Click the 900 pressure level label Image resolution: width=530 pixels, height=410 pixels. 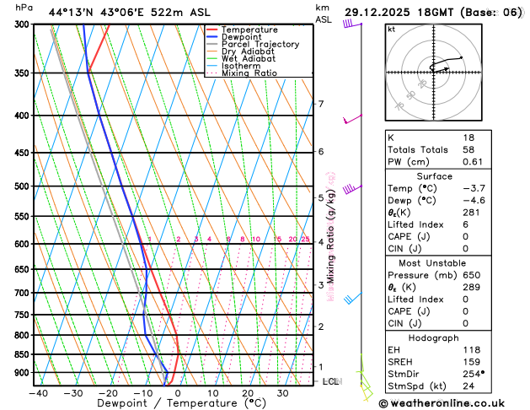click(24, 373)
